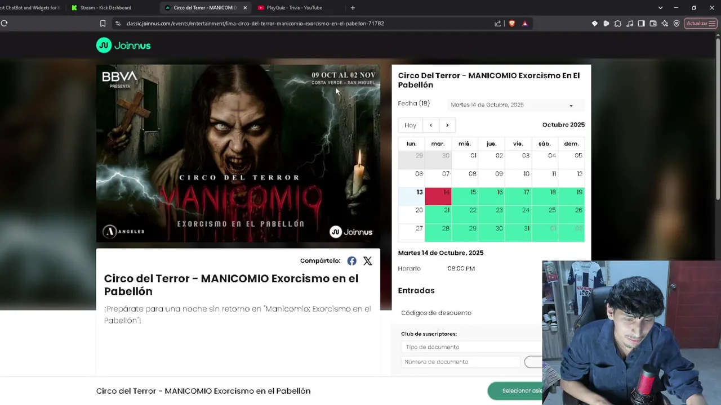Switch to the PlayQuiz - Trivia YouTube tab
Screen dimensions: 721x405
coord(295,8)
